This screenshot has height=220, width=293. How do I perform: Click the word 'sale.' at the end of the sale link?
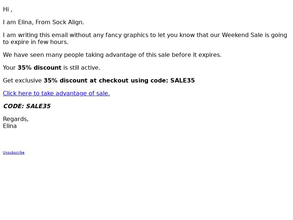pyautogui.click(x=103, y=93)
